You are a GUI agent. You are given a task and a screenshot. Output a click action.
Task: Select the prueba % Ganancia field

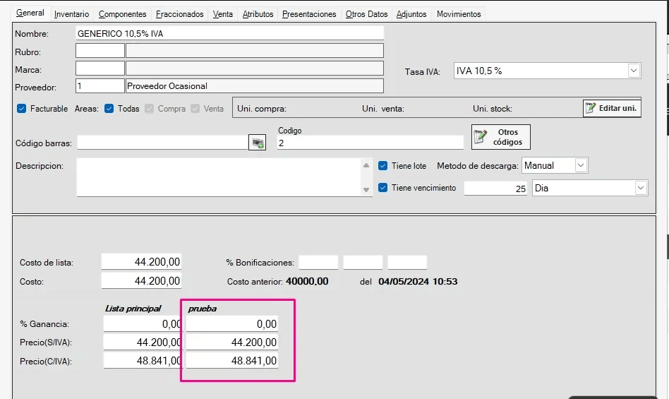tap(231, 323)
